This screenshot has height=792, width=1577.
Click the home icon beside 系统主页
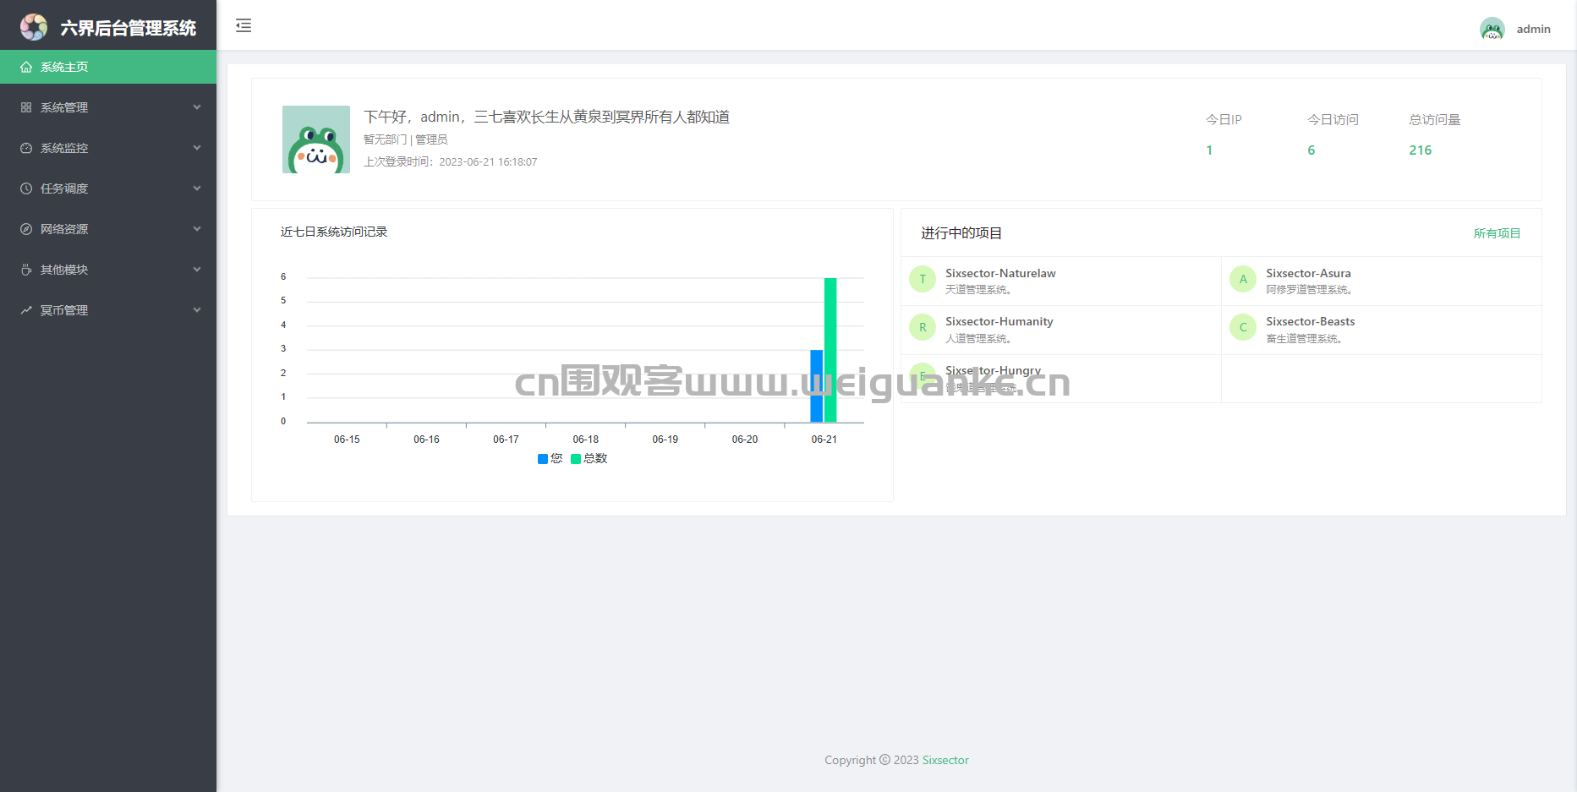(x=26, y=67)
